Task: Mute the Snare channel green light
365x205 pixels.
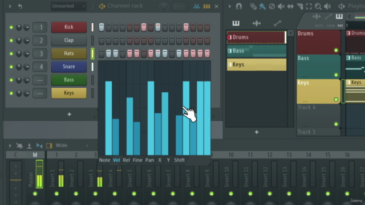Action: (x=11, y=67)
